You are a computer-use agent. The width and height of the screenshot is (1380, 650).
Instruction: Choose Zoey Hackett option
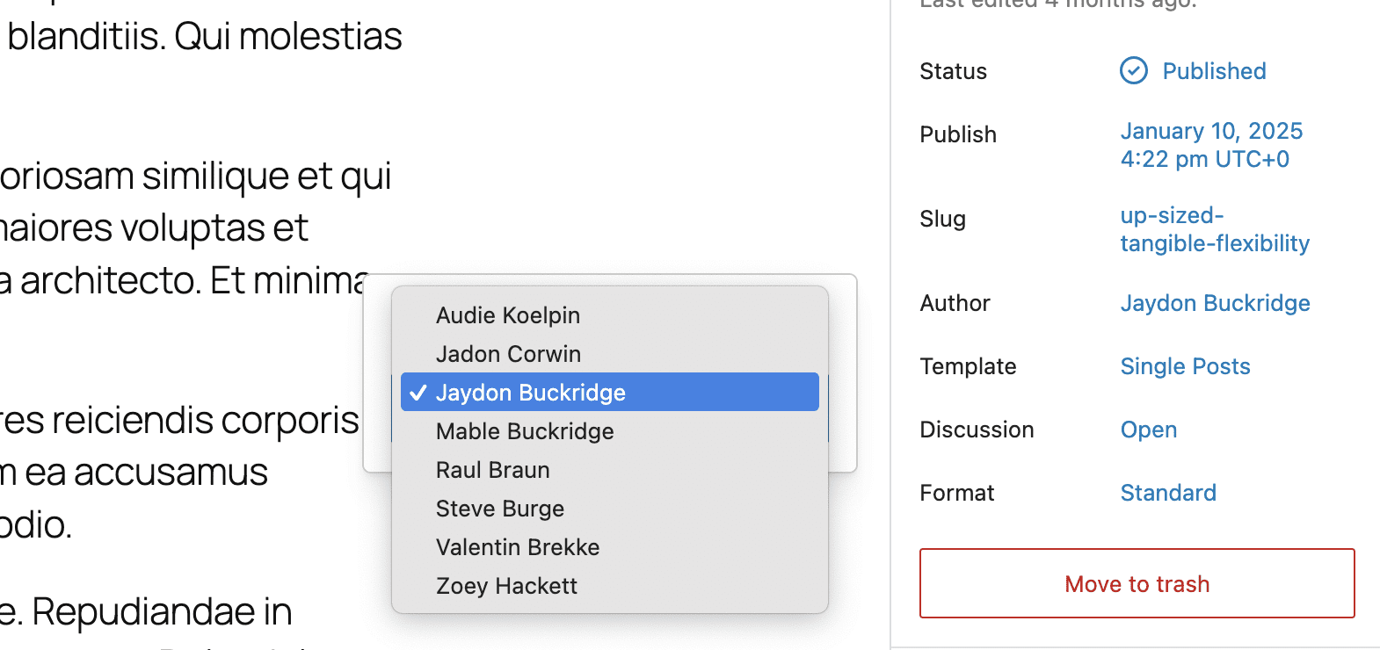(506, 586)
